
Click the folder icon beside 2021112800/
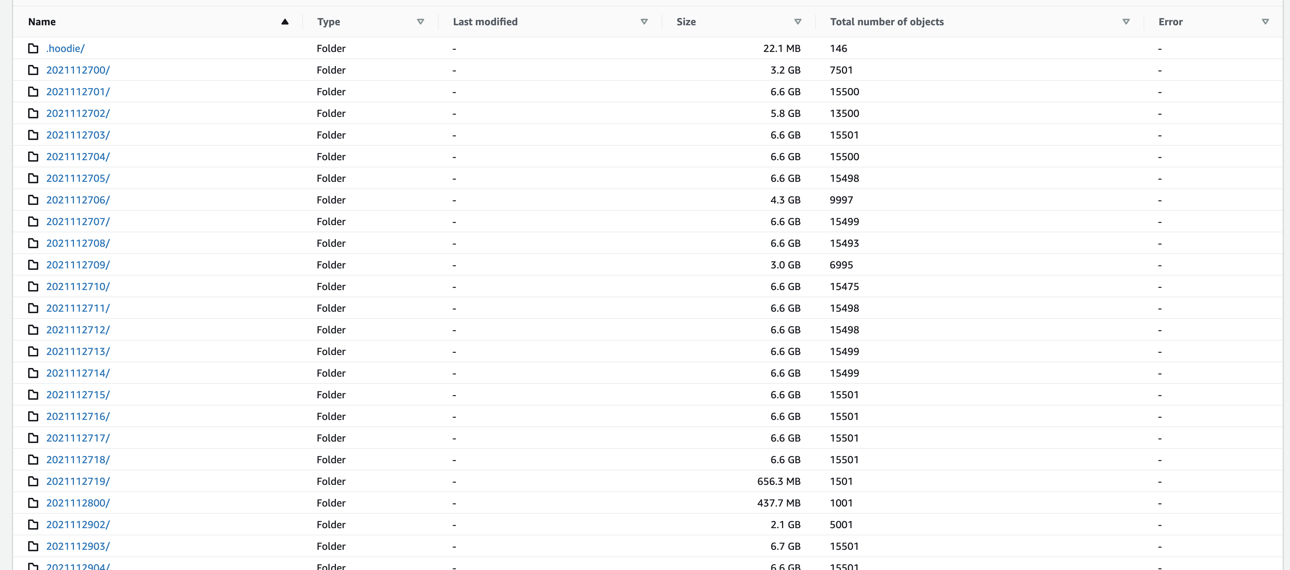coord(33,503)
